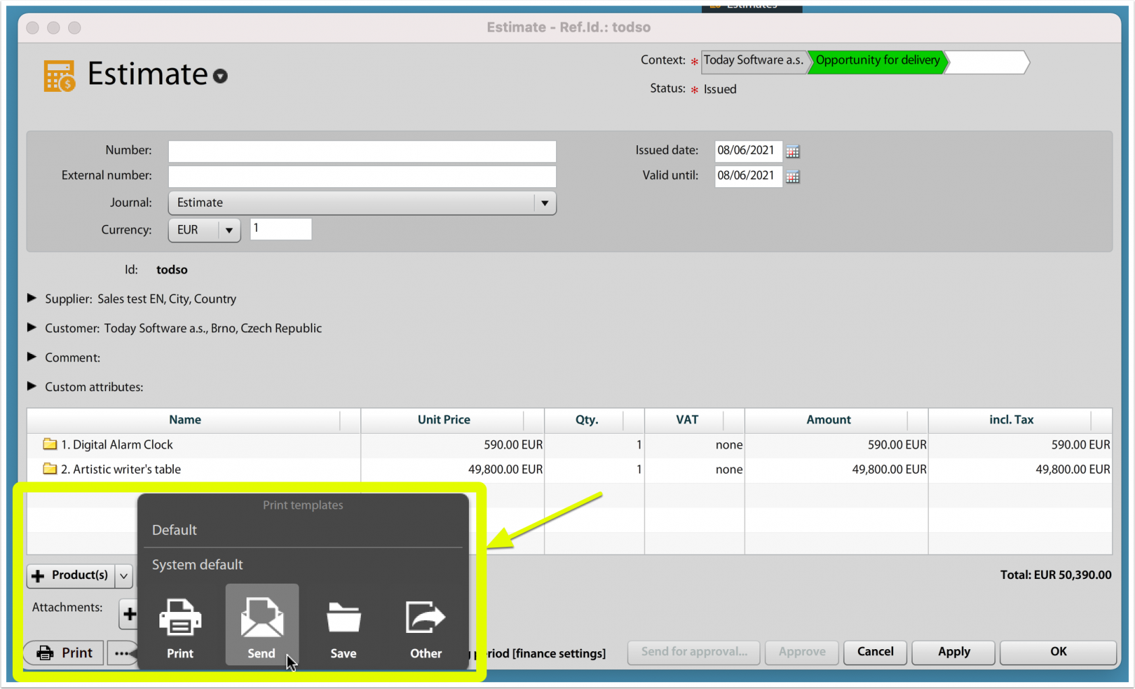The image size is (1135, 689).
Task: Focus the External number input field
Action: click(x=362, y=176)
